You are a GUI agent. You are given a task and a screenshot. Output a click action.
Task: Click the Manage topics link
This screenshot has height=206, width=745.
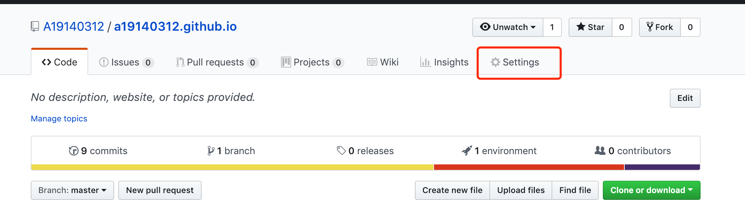(x=59, y=119)
